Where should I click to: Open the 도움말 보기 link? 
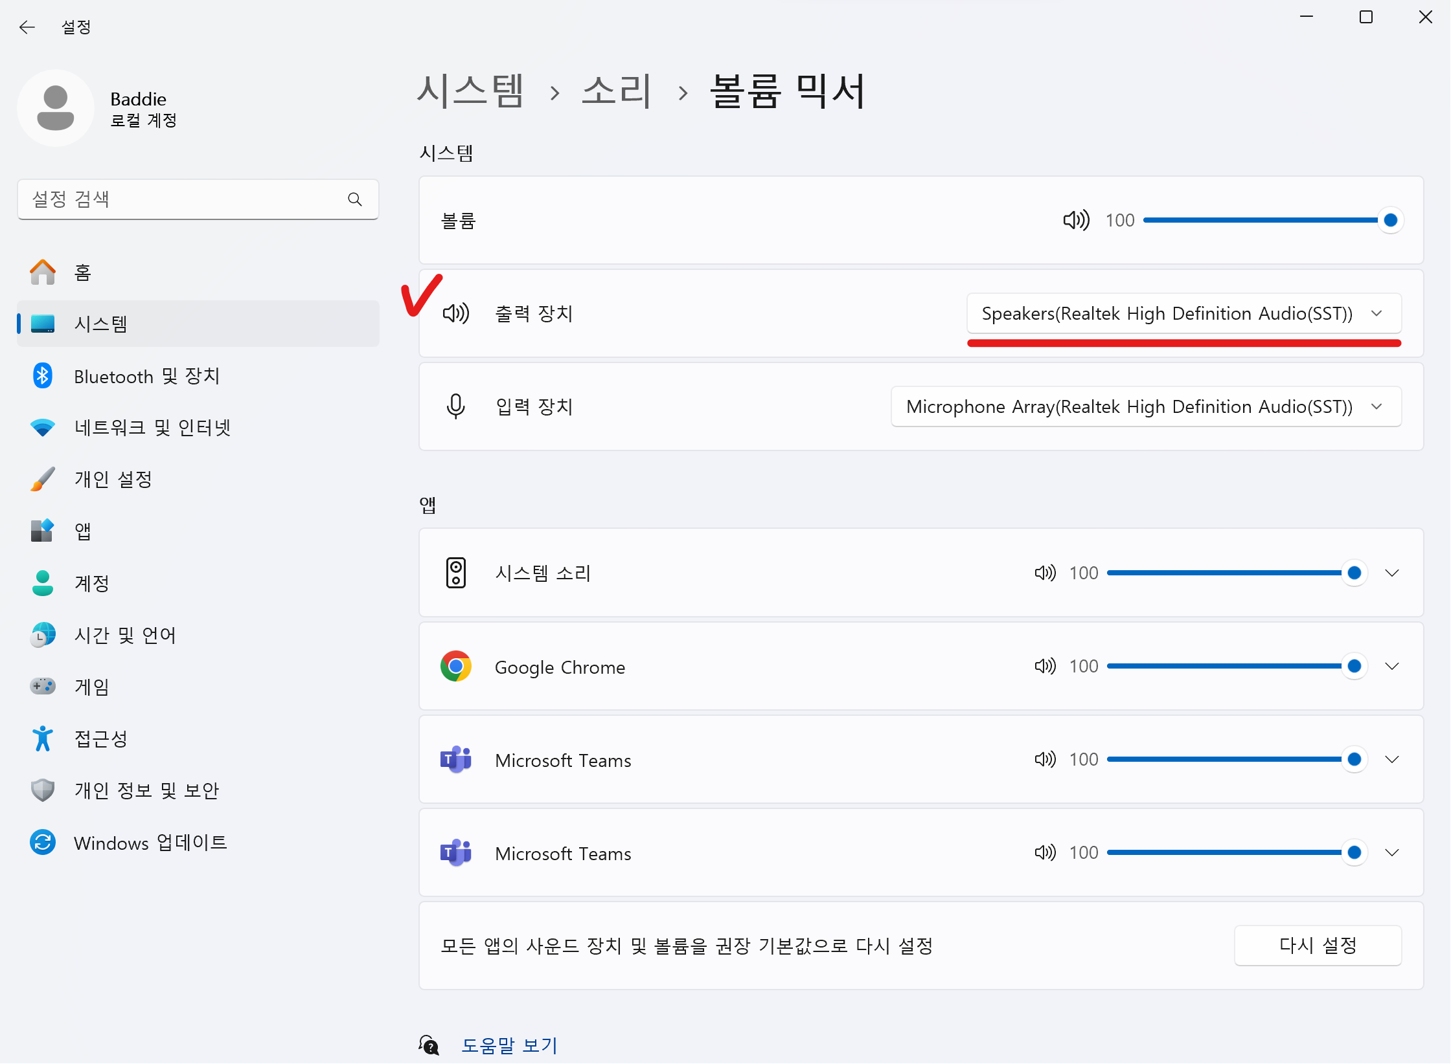click(x=509, y=1045)
